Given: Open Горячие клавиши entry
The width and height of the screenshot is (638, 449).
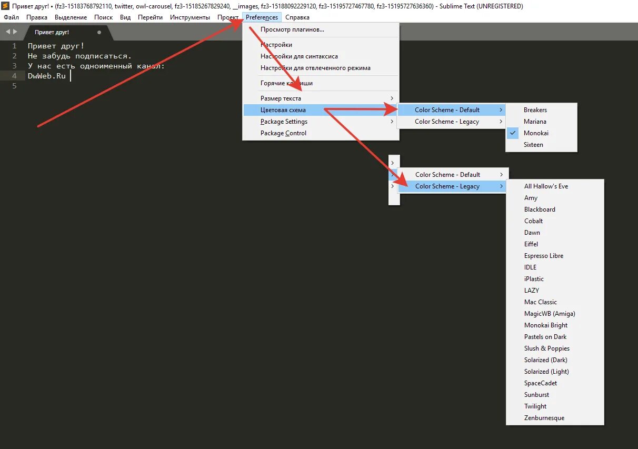Looking at the screenshot, I should [x=321, y=83].
